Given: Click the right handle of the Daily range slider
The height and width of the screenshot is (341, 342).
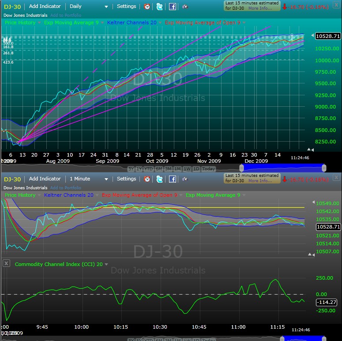Looking at the screenshot, I should (x=324, y=168).
